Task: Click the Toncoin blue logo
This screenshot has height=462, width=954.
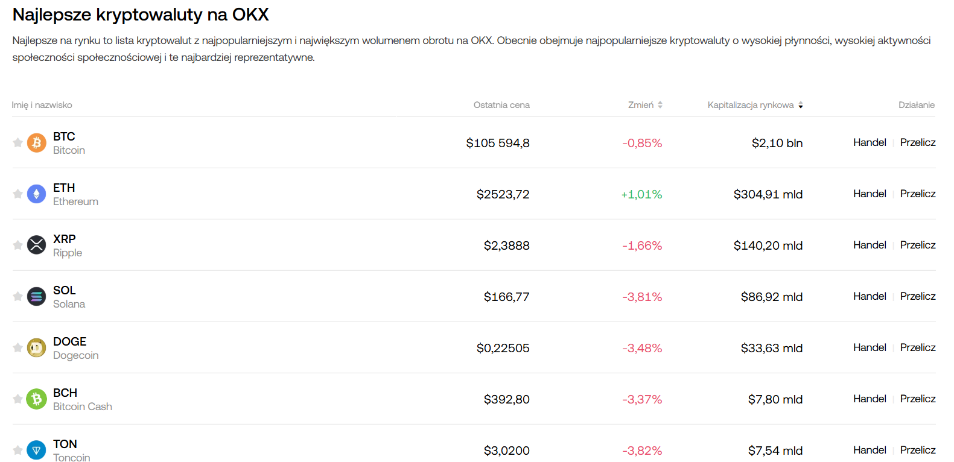Action: (x=36, y=450)
